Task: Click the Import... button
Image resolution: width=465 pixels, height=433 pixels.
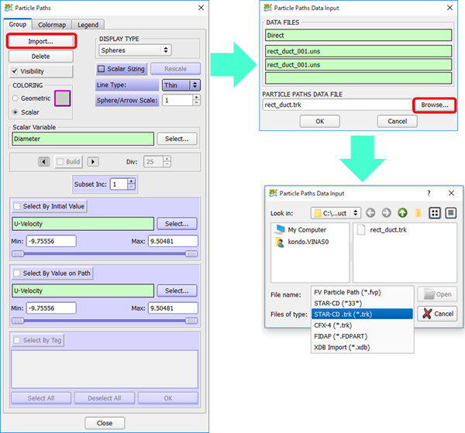Action: pos(40,41)
